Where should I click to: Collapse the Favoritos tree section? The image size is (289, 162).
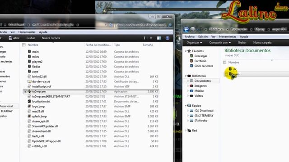186,51
